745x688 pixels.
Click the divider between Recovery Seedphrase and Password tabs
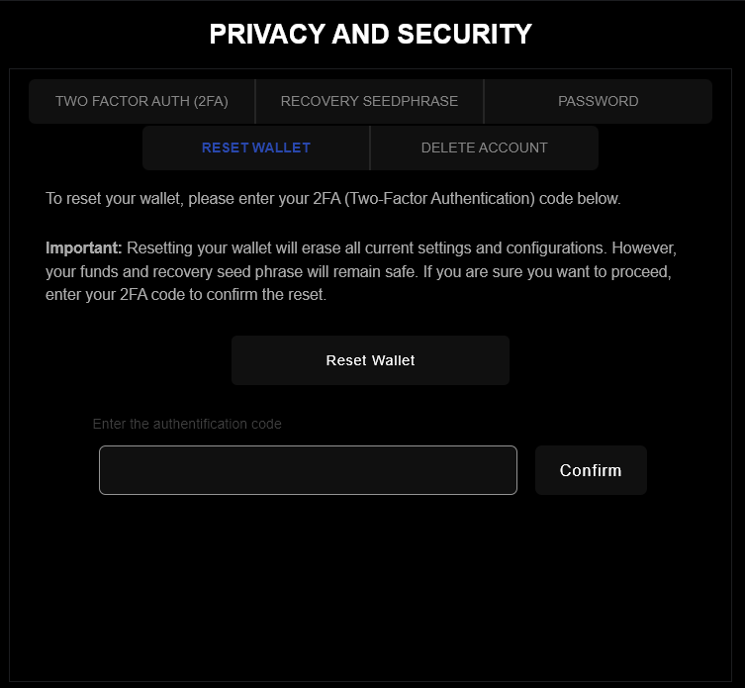(484, 101)
